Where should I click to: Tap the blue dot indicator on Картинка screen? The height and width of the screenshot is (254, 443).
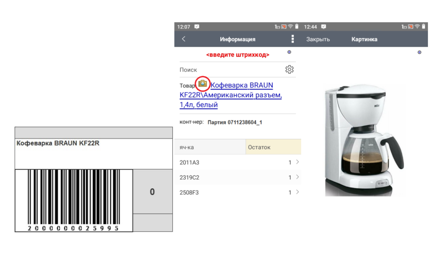[x=419, y=52]
